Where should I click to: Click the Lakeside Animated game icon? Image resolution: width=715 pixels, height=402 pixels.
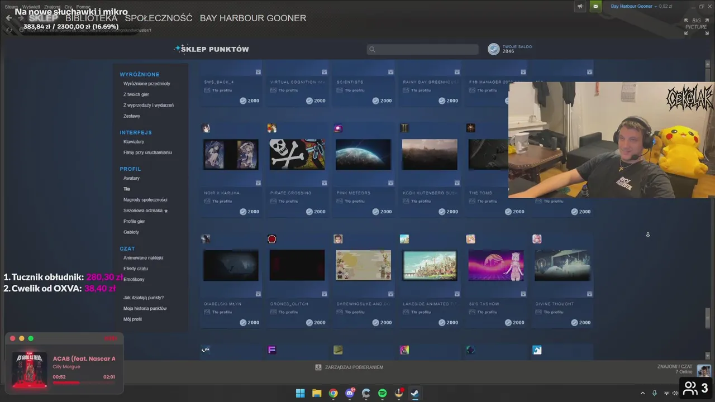tap(404, 239)
